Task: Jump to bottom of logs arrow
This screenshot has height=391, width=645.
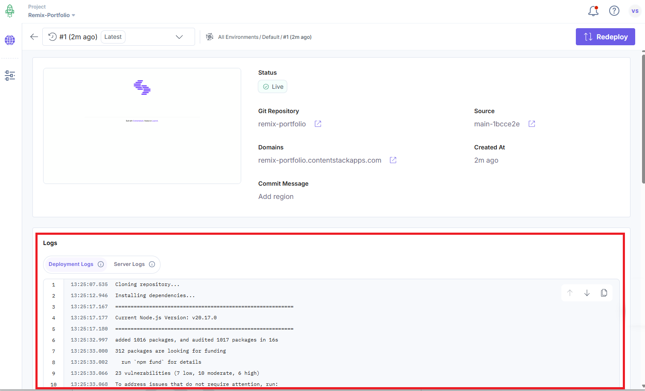Action: pyautogui.click(x=587, y=293)
